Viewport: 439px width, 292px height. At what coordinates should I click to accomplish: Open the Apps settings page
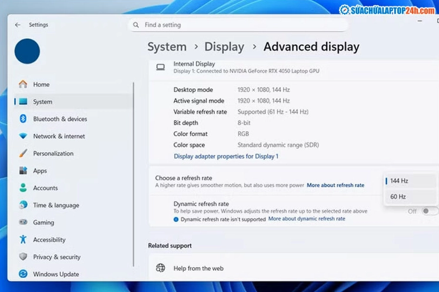pyautogui.click(x=40, y=171)
